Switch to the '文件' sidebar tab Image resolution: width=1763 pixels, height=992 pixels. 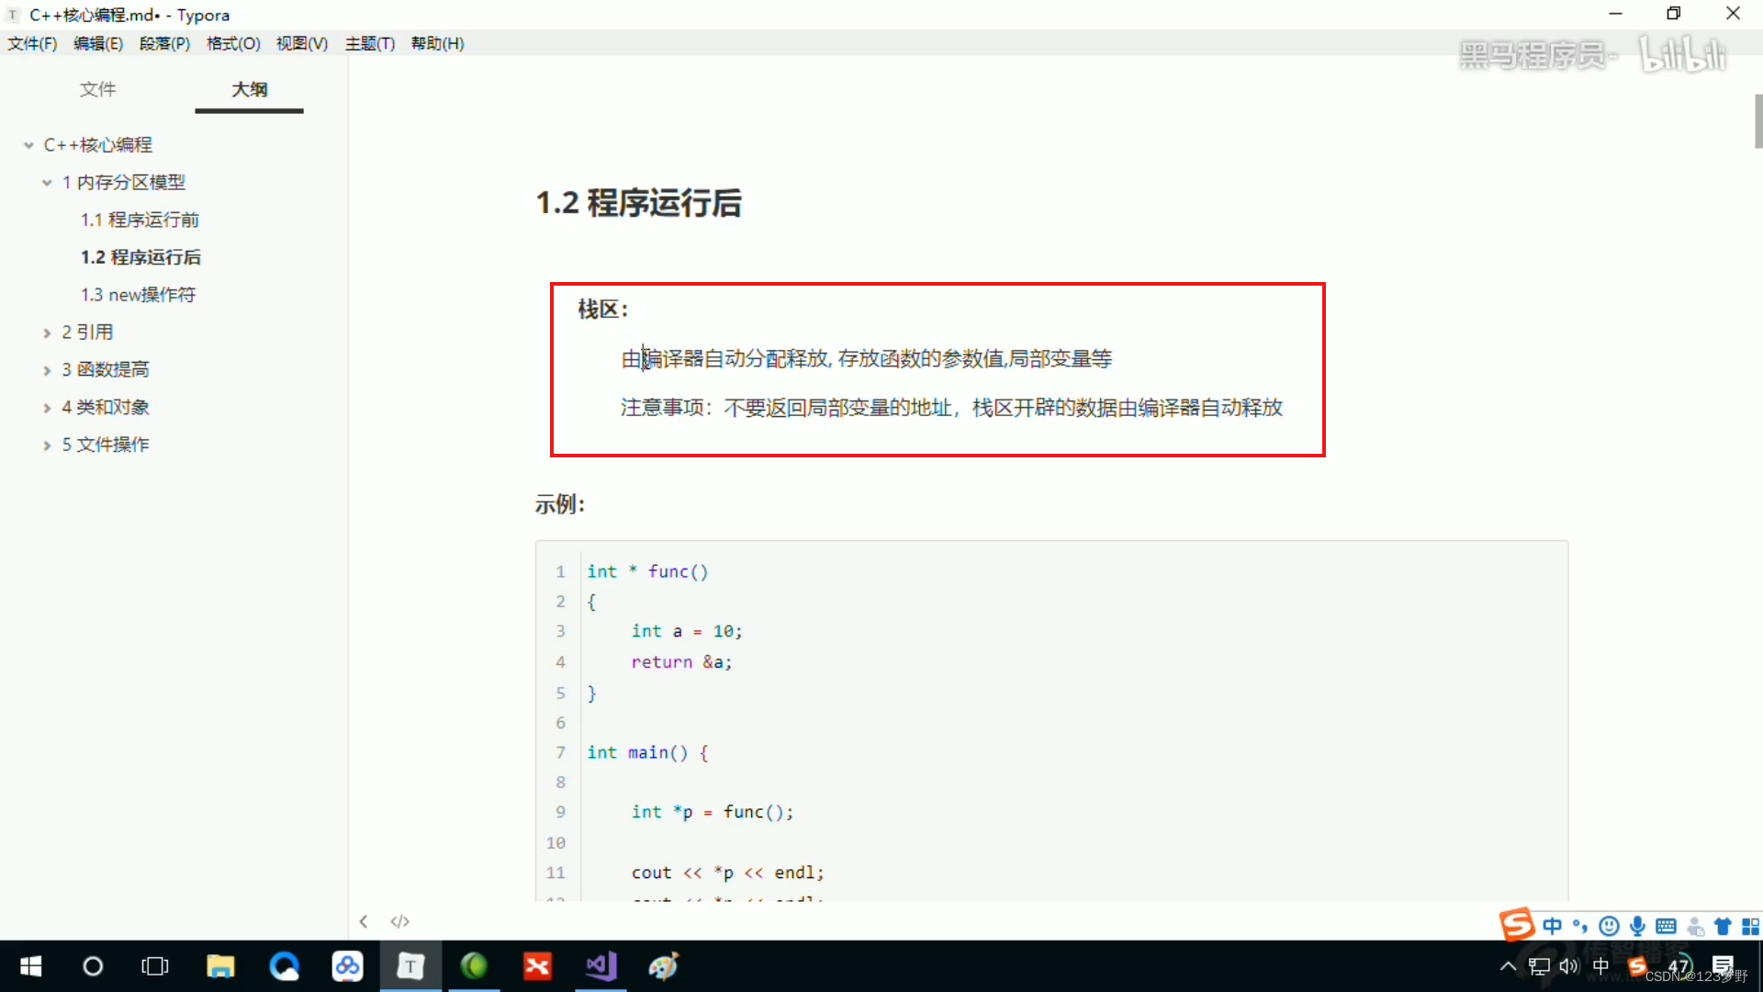coord(98,88)
